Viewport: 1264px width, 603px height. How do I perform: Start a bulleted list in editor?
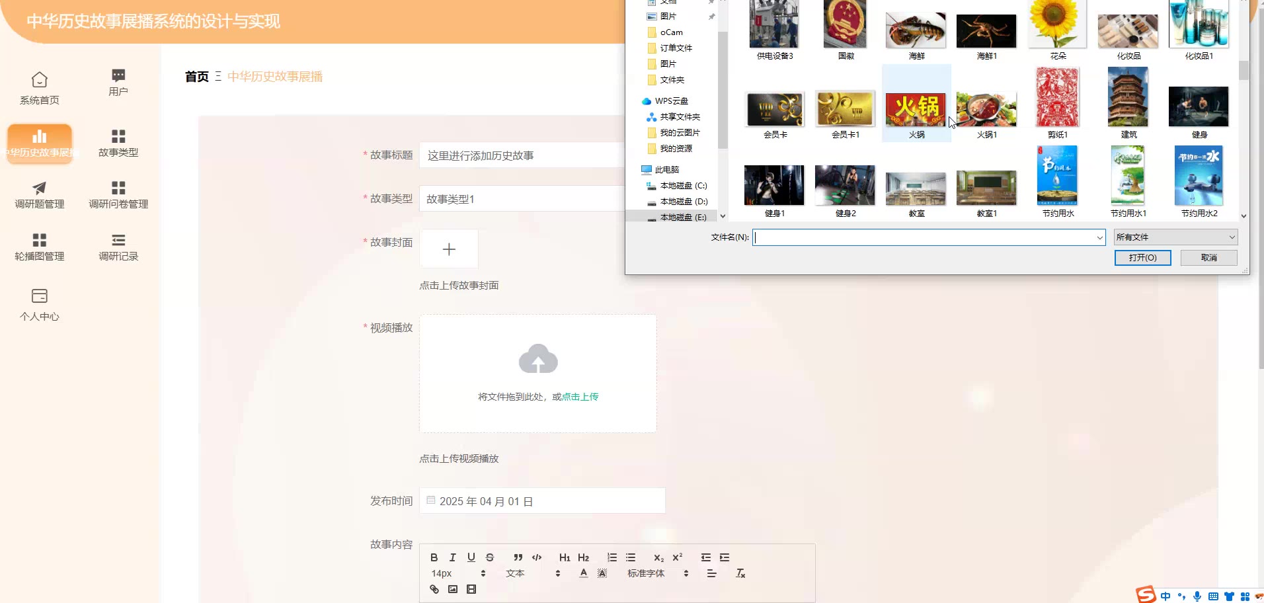pyautogui.click(x=631, y=557)
